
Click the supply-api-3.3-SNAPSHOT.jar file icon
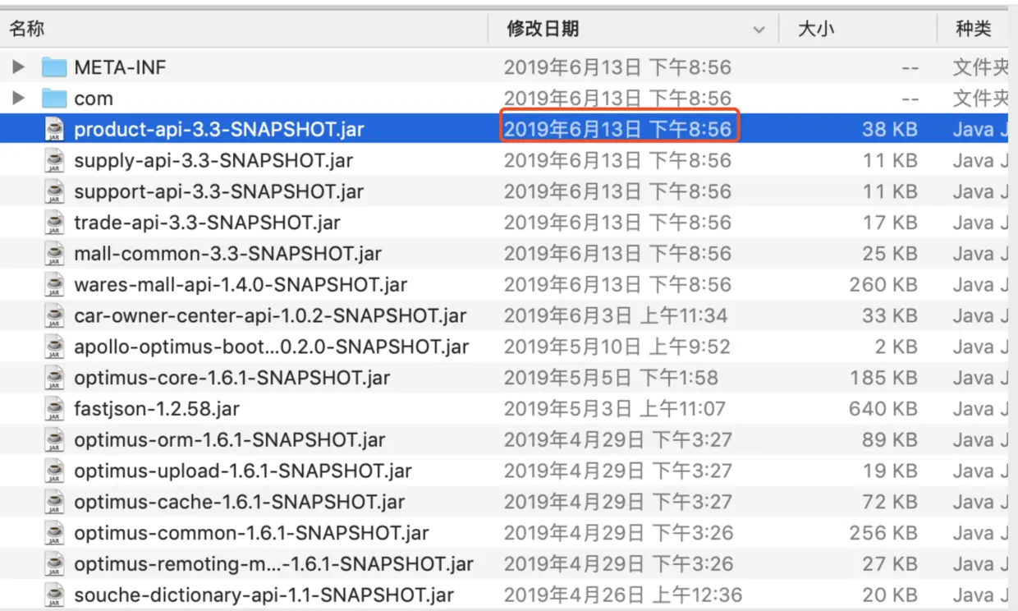54,160
